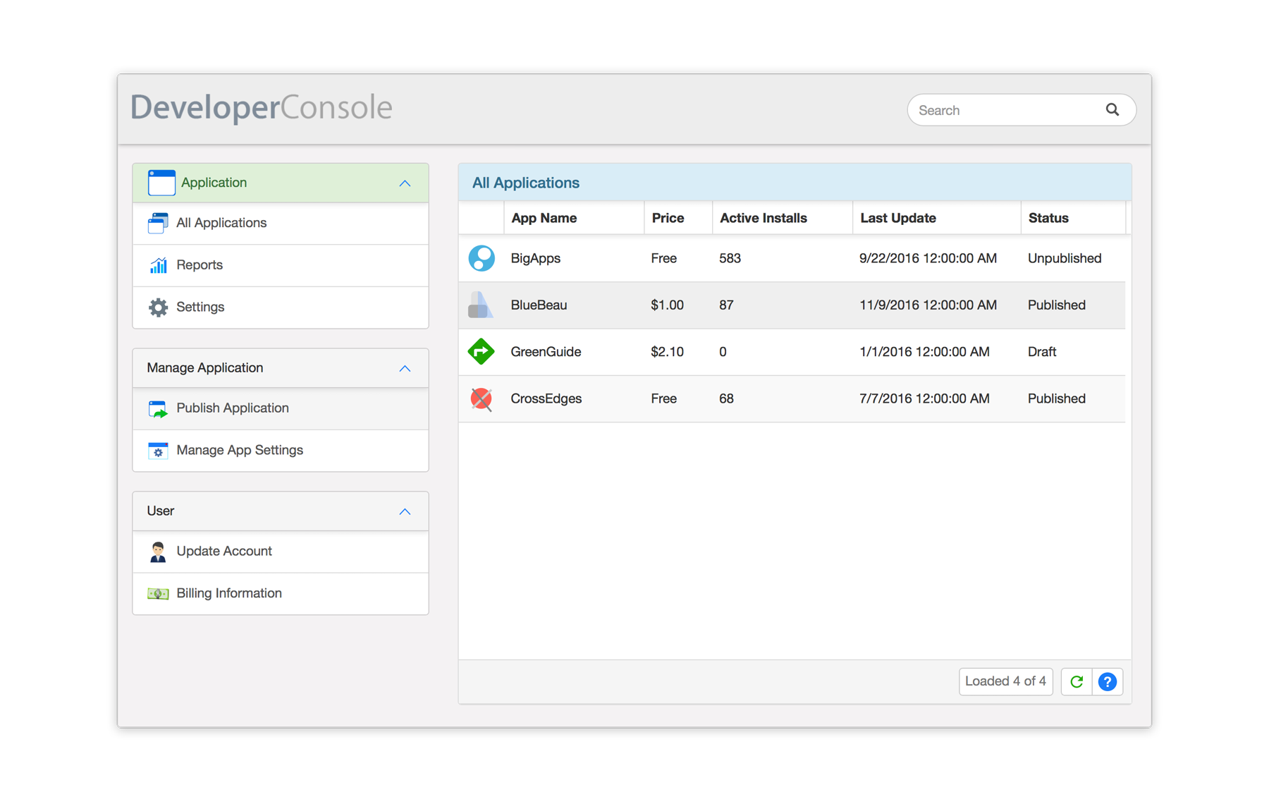Open help with the blue question icon
Screen dimensions: 1269x804
point(1108,681)
